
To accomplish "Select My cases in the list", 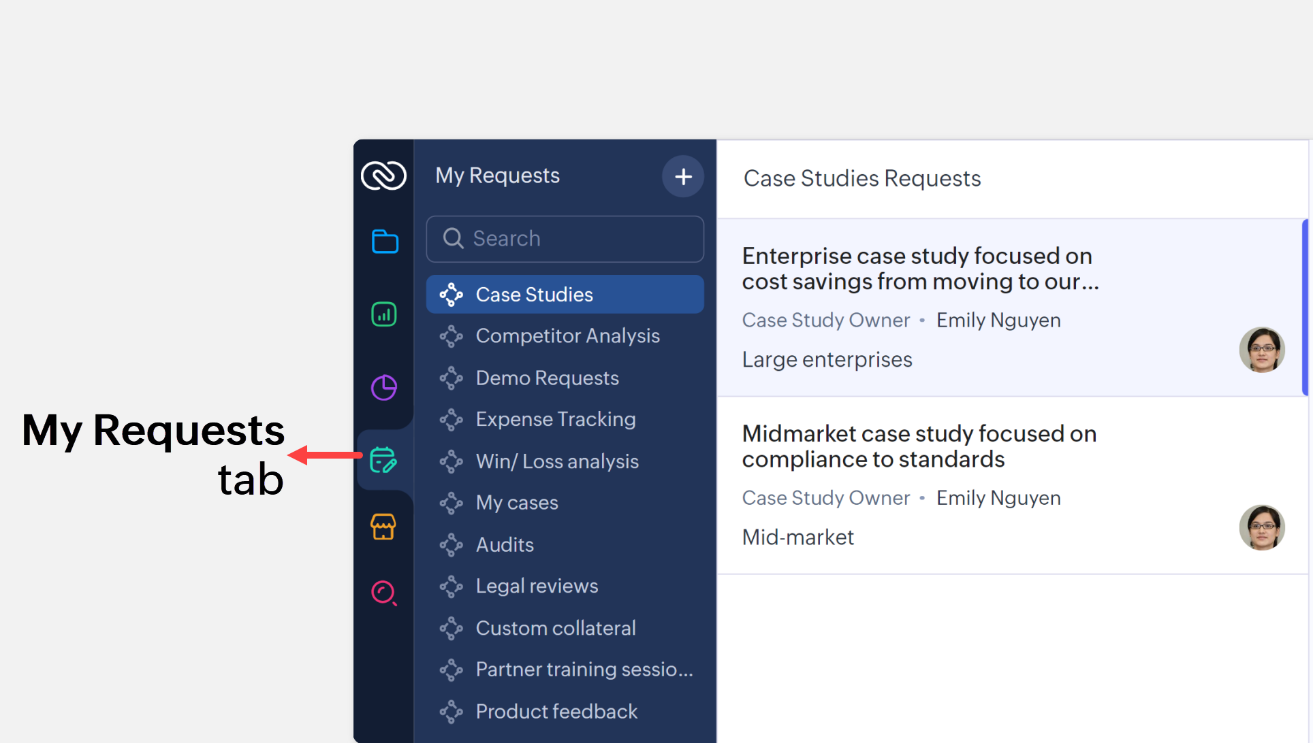I will click(x=517, y=503).
